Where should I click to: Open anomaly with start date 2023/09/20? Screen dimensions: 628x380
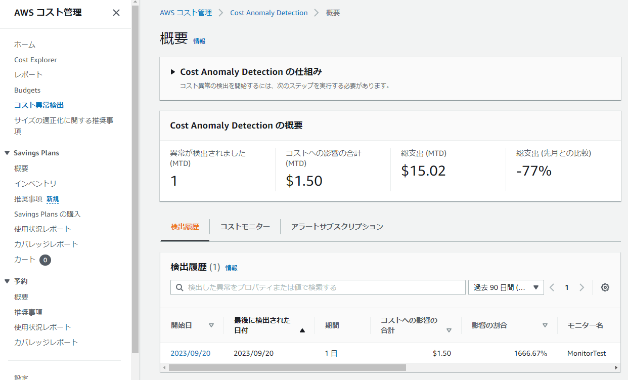pos(191,353)
